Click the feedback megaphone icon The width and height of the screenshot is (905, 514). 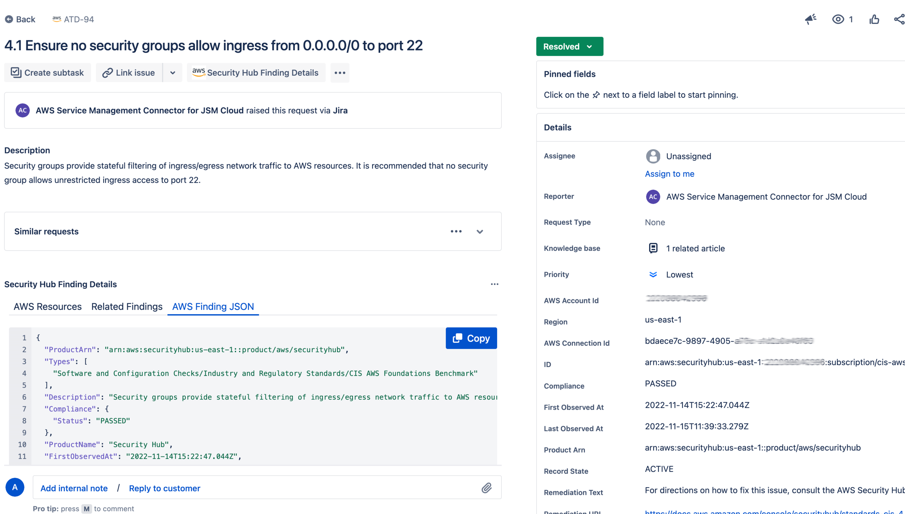click(x=811, y=19)
